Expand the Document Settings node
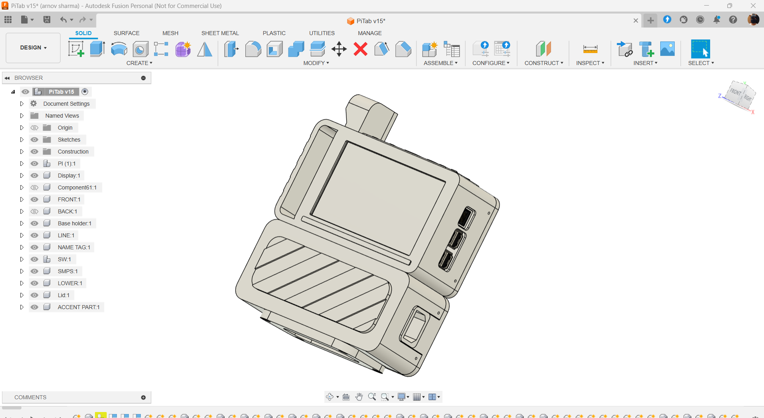Screen dimensions: 764x418 (x=22, y=104)
